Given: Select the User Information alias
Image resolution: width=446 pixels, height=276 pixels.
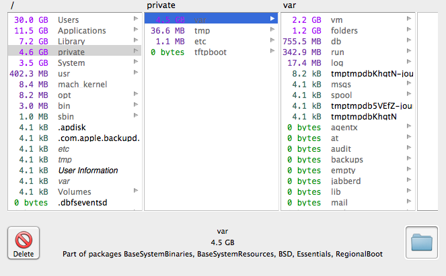Looking at the screenshot, I should (x=75, y=171).
